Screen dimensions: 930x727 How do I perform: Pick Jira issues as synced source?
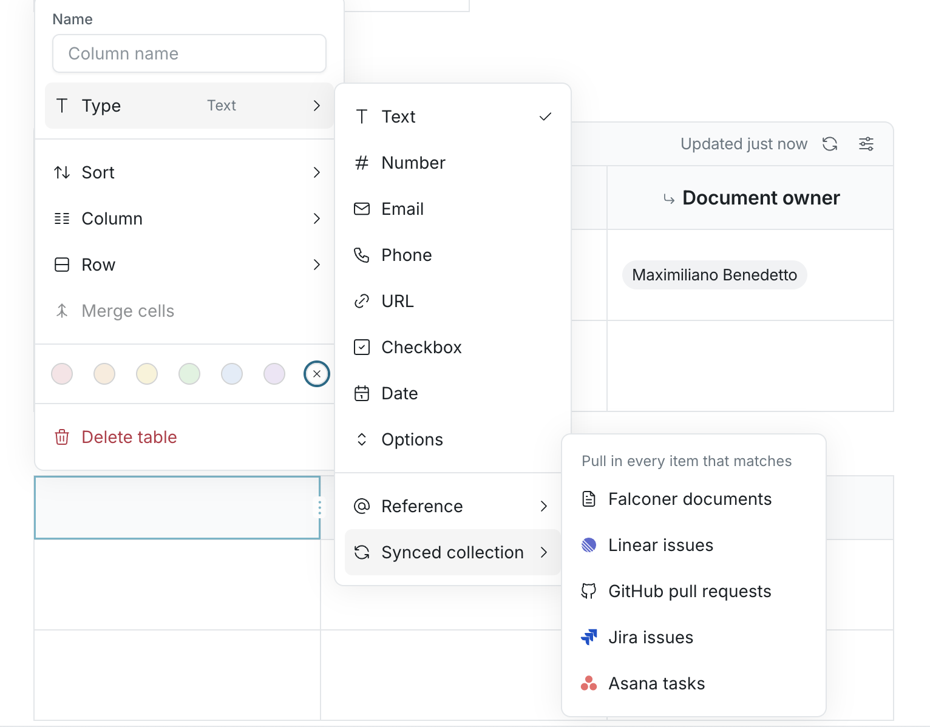point(694,637)
